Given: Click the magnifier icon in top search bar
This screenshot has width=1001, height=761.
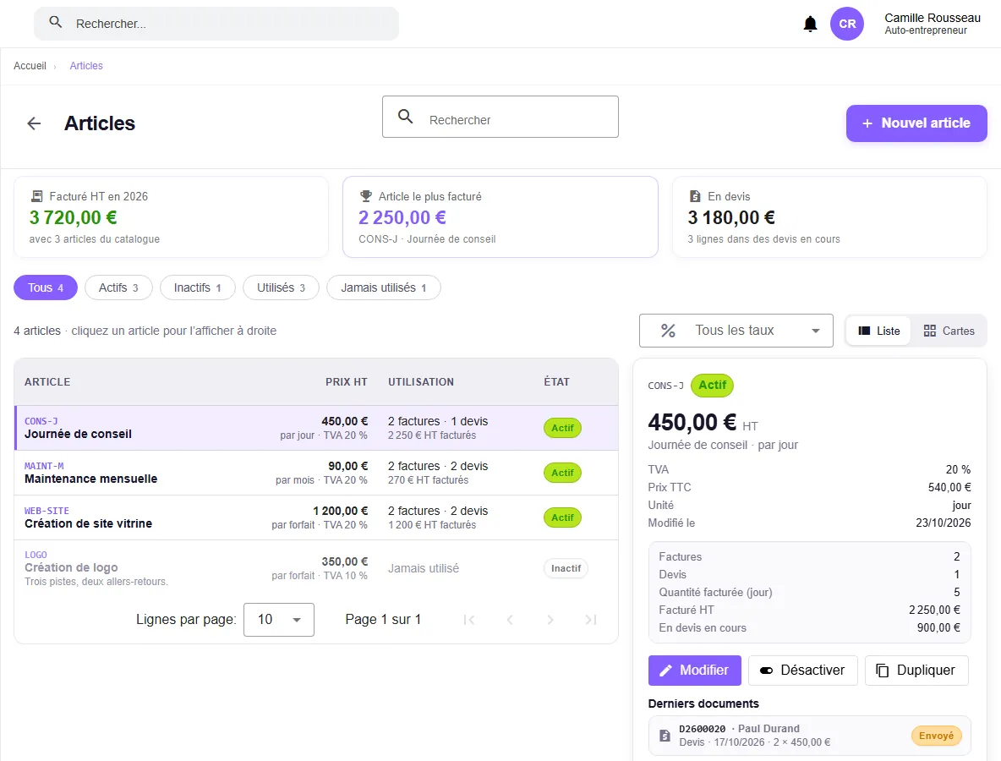Looking at the screenshot, I should pos(56,22).
